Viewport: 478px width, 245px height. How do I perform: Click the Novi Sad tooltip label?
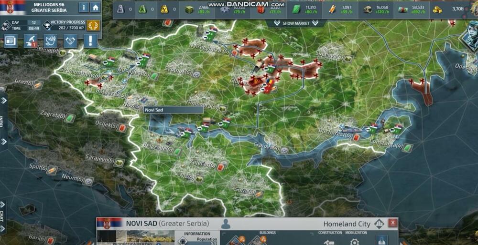[x=173, y=110]
